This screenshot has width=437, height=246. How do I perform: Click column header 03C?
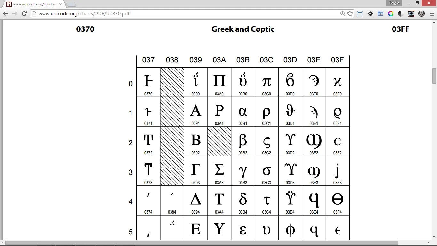coord(266,60)
